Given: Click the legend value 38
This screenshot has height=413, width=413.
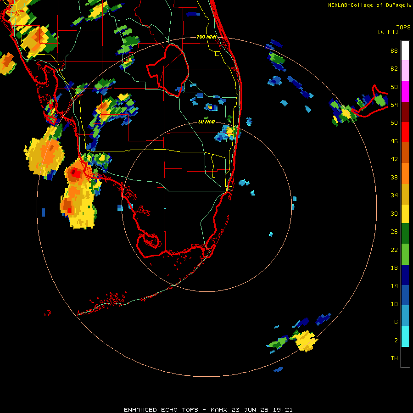Looking at the screenshot, I should [x=394, y=178].
